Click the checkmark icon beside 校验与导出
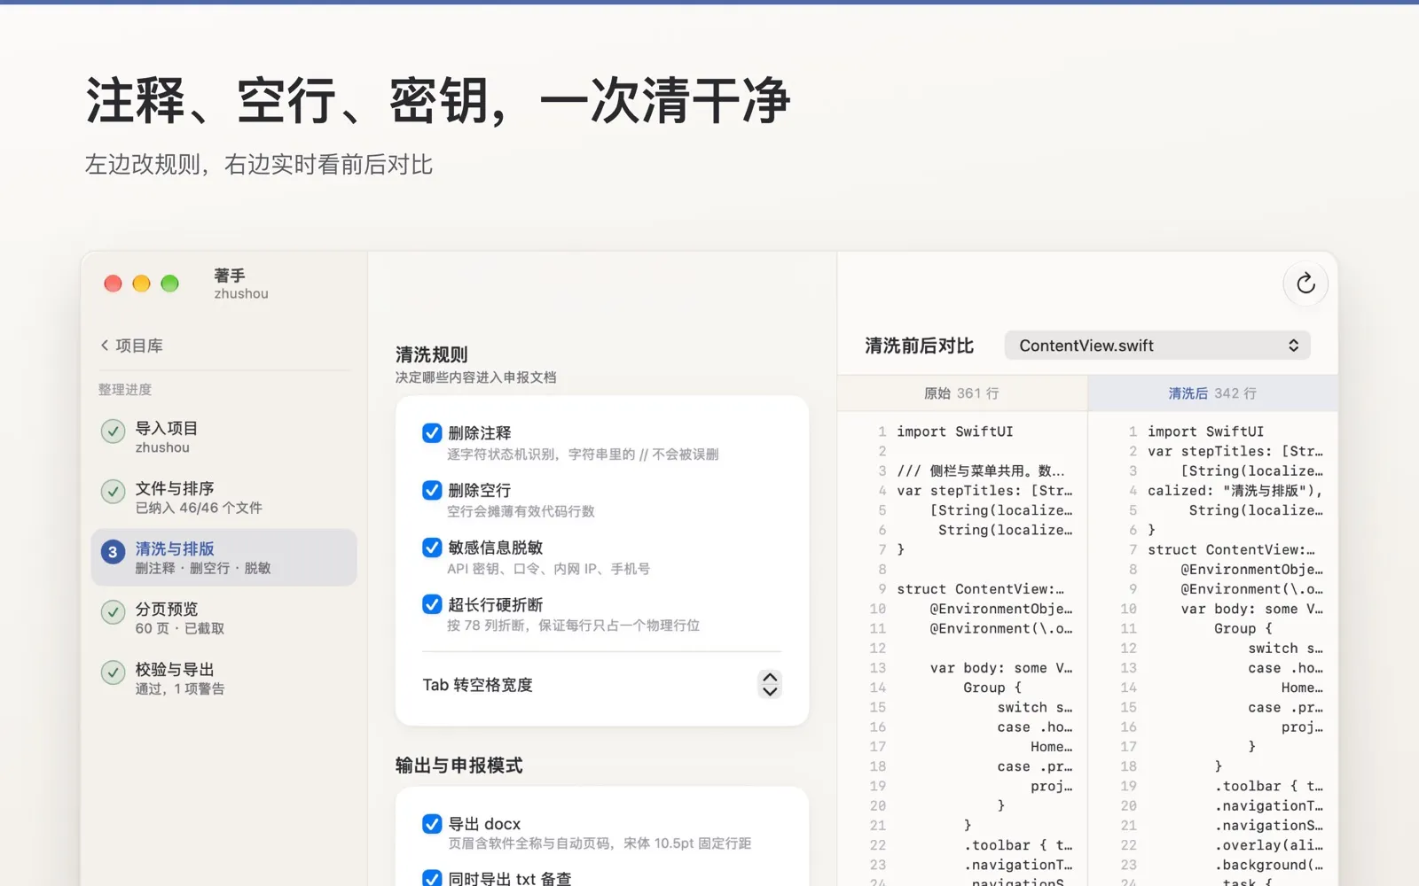This screenshot has width=1419, height=886. coord(113,672)
